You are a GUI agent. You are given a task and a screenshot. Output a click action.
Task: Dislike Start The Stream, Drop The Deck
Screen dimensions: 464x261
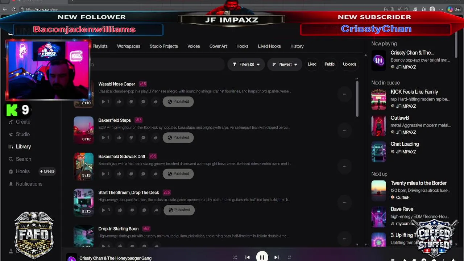click(132, 210)
